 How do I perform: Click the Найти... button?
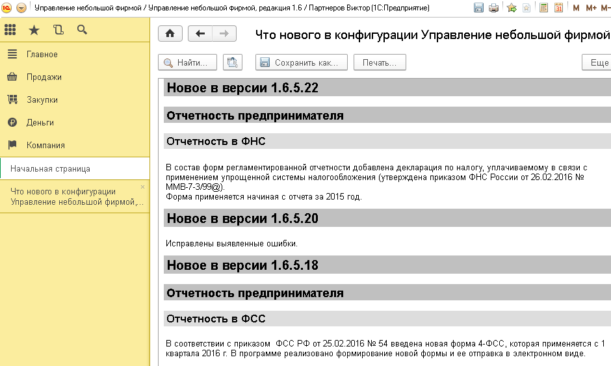pyautogui.click(x=187, y=62)
